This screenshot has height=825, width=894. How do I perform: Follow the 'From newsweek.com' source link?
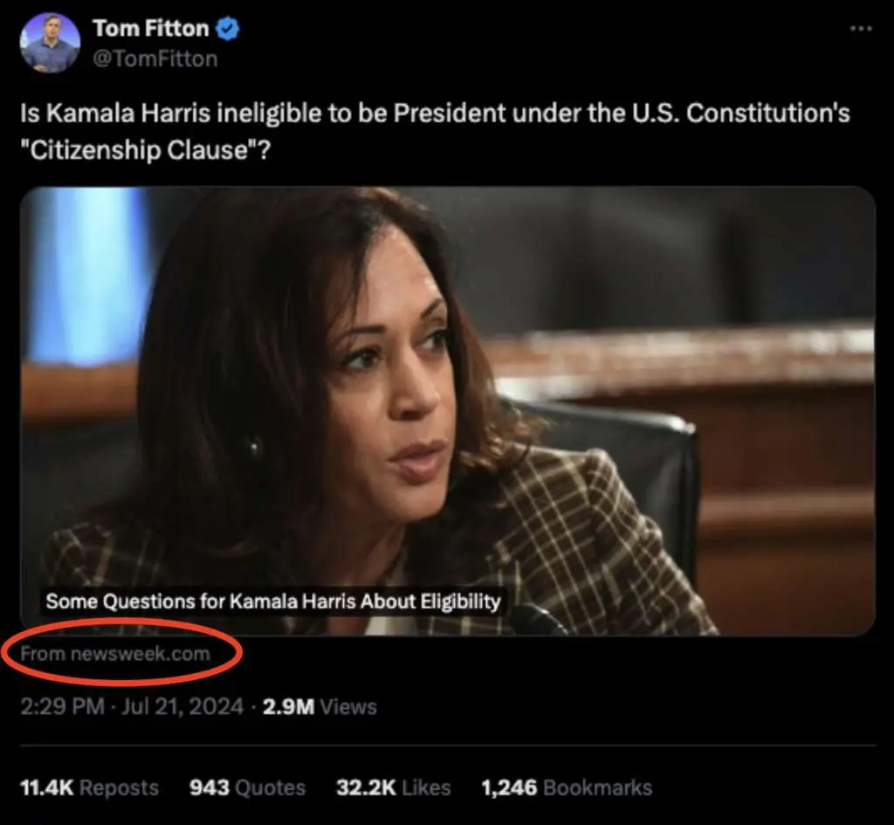115,653
